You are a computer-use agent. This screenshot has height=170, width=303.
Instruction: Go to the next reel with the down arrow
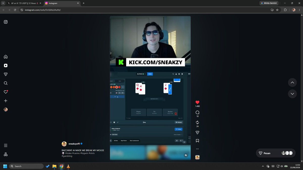(x=292, y=94)
